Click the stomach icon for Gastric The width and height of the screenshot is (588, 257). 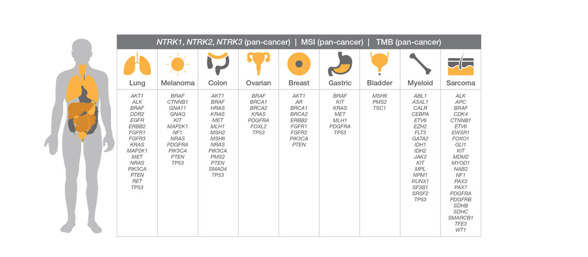(x=339, y=64)
